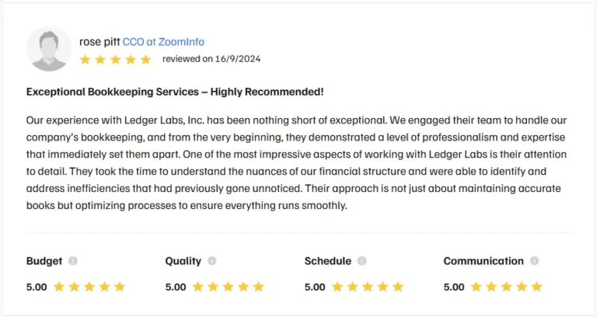Click the first Budget rating star
This screenshot has height=317, width=597.
[x=59, y=287]
